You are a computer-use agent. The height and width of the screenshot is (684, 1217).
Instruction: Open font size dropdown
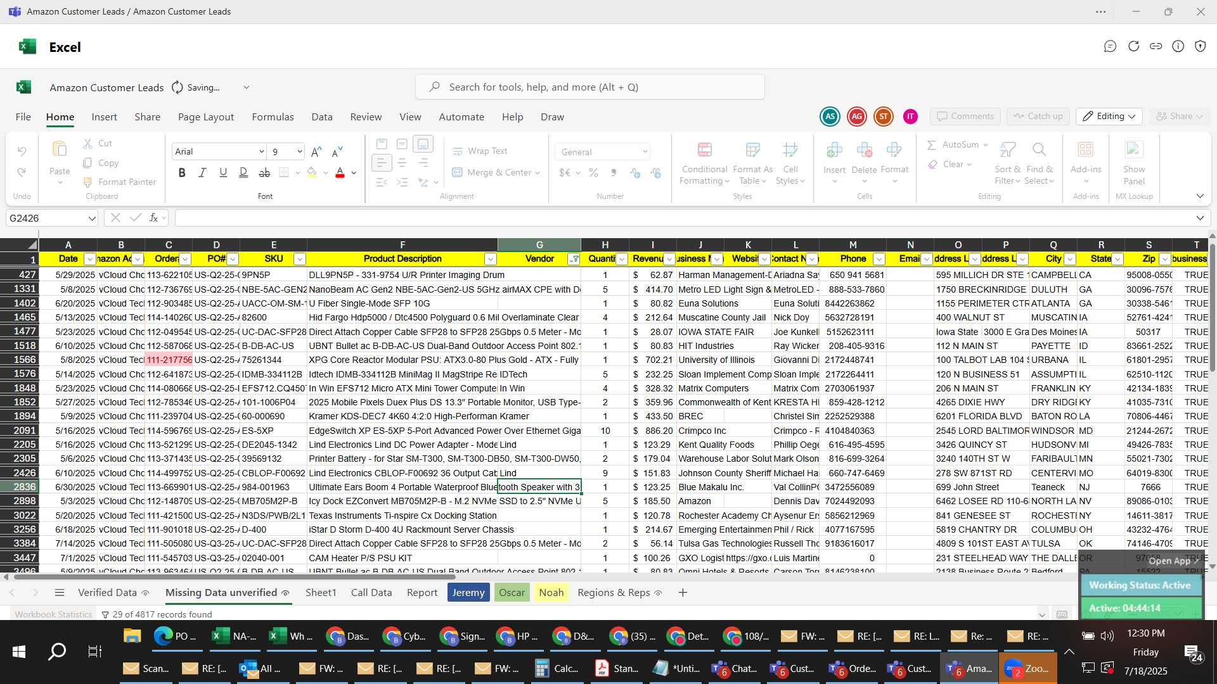point(299,152)
